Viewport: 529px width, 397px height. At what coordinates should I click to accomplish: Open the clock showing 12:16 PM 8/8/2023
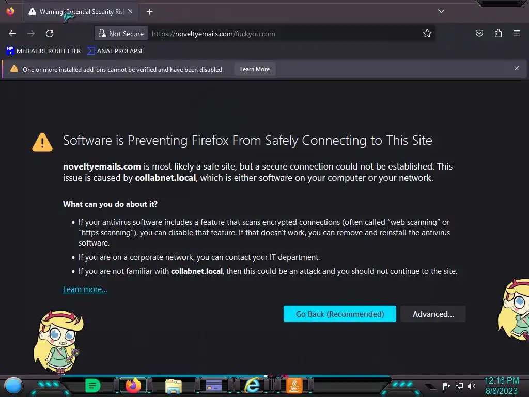click(501, 386)
